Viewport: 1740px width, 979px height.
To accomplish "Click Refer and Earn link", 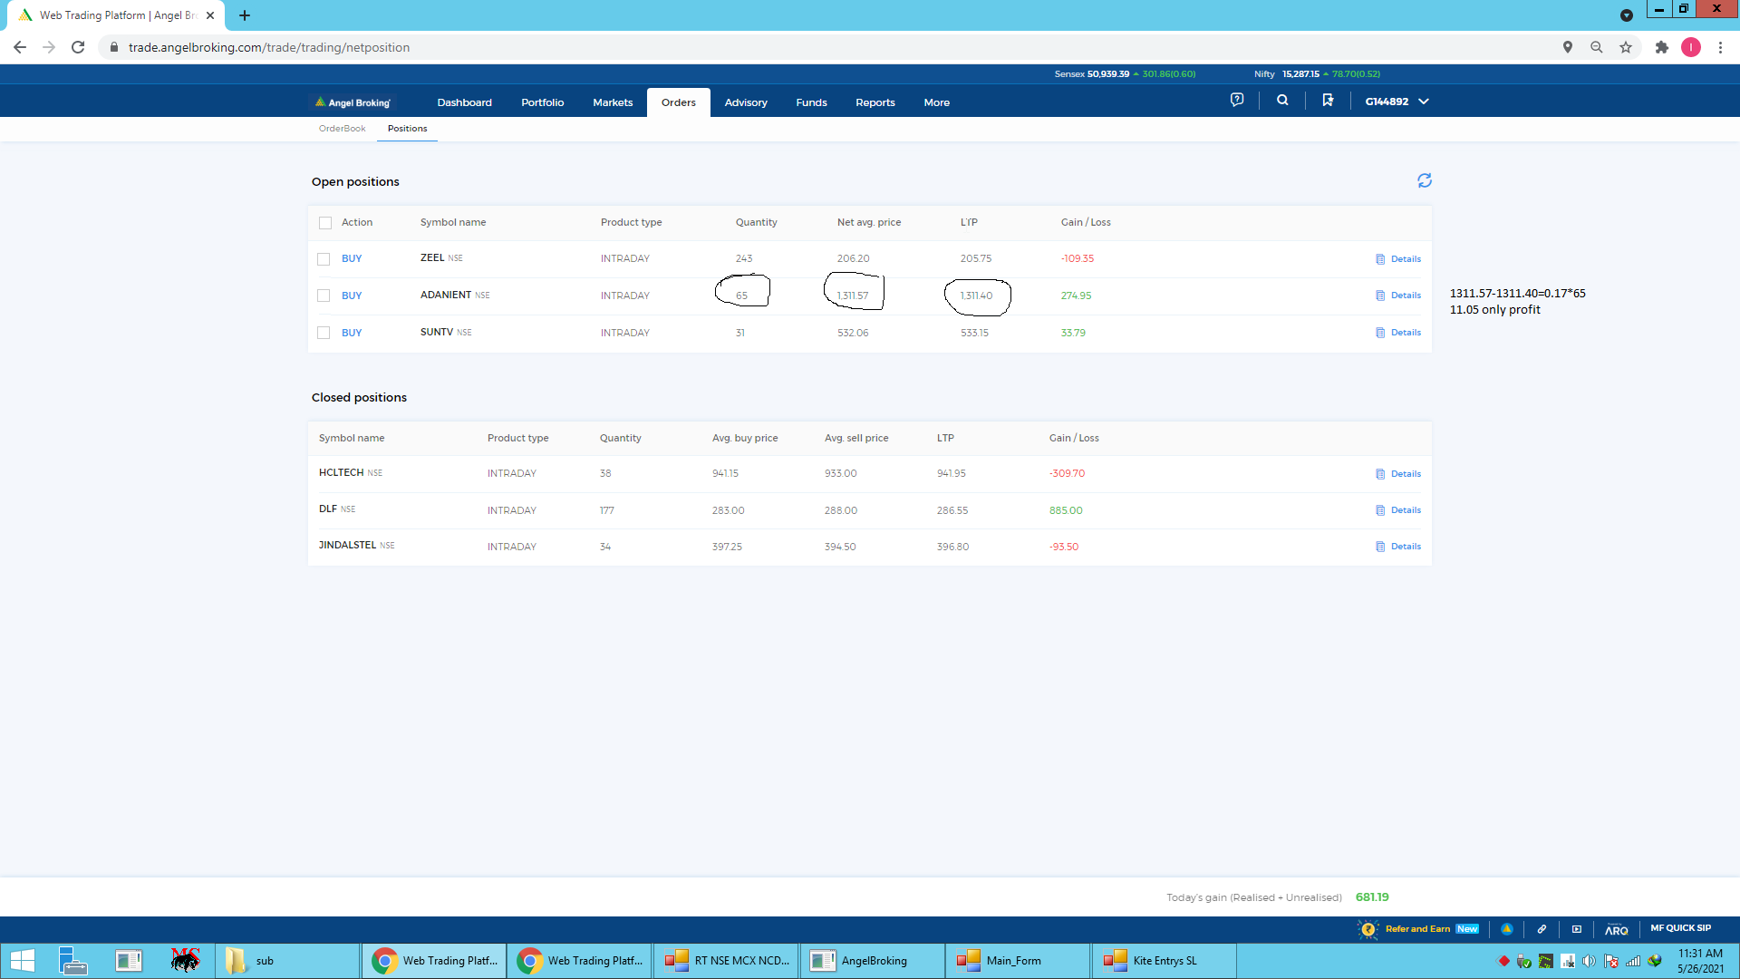I will (x=1417, y=929).
